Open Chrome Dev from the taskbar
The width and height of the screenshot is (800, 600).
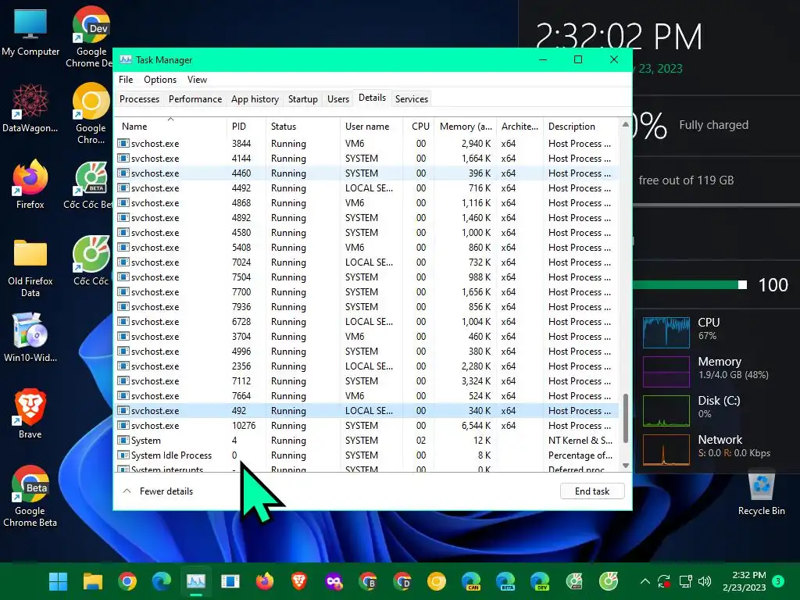[x=402, y=581]
